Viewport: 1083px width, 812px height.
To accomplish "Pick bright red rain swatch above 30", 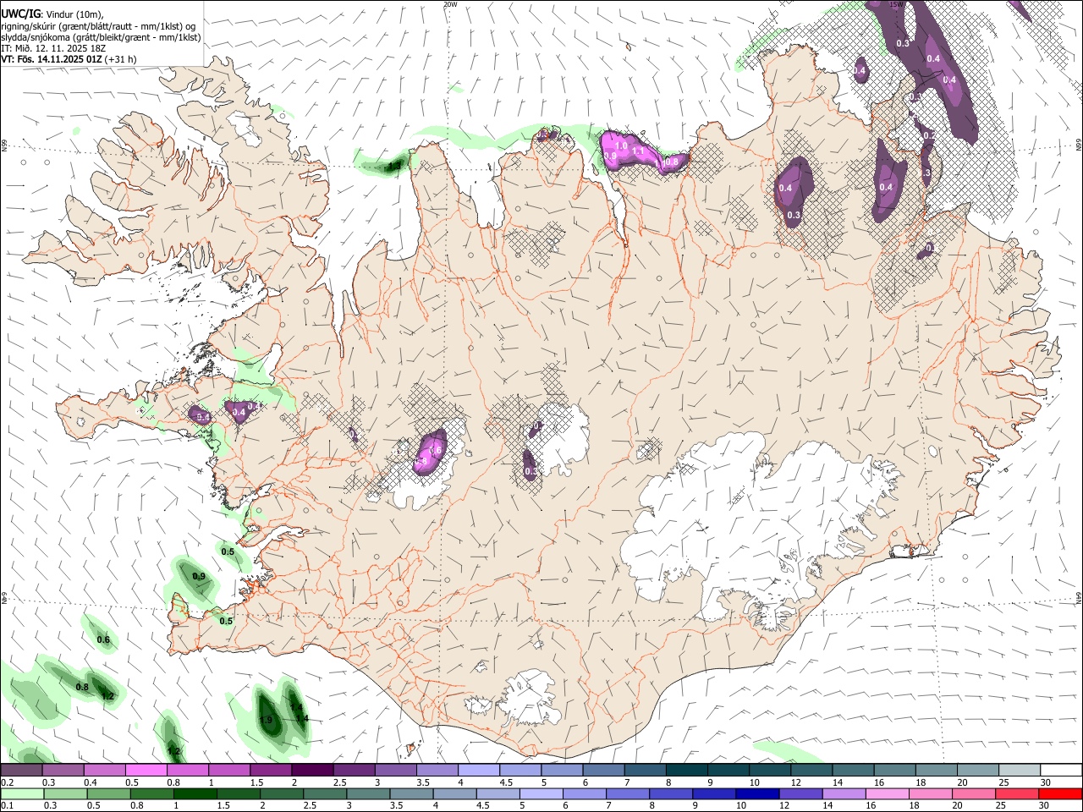I will pos(1059,794).
